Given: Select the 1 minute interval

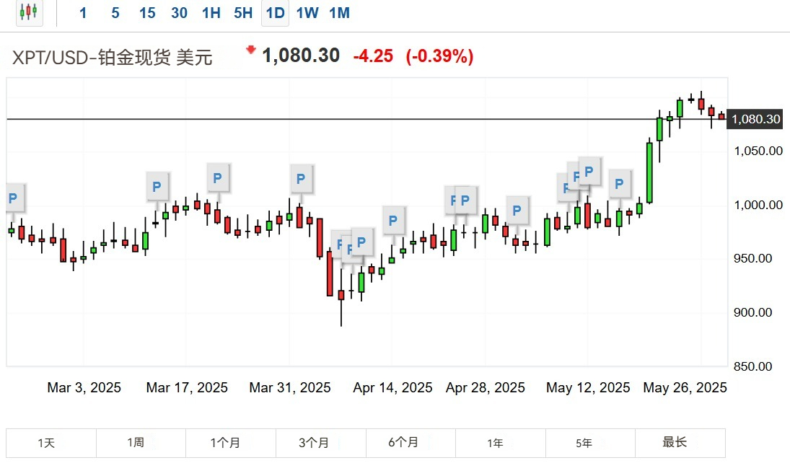Looking at the screenshot, I should click(83, 13).
